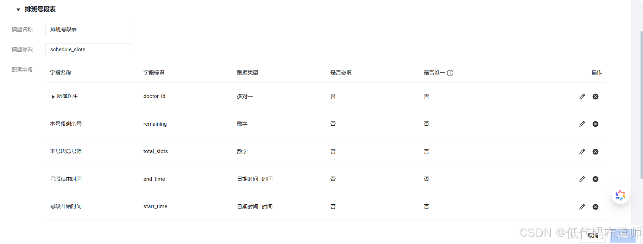The image size is (643, 244).
Task: Edit the 本号段剩余号 field row
Action: click(582, 124)
